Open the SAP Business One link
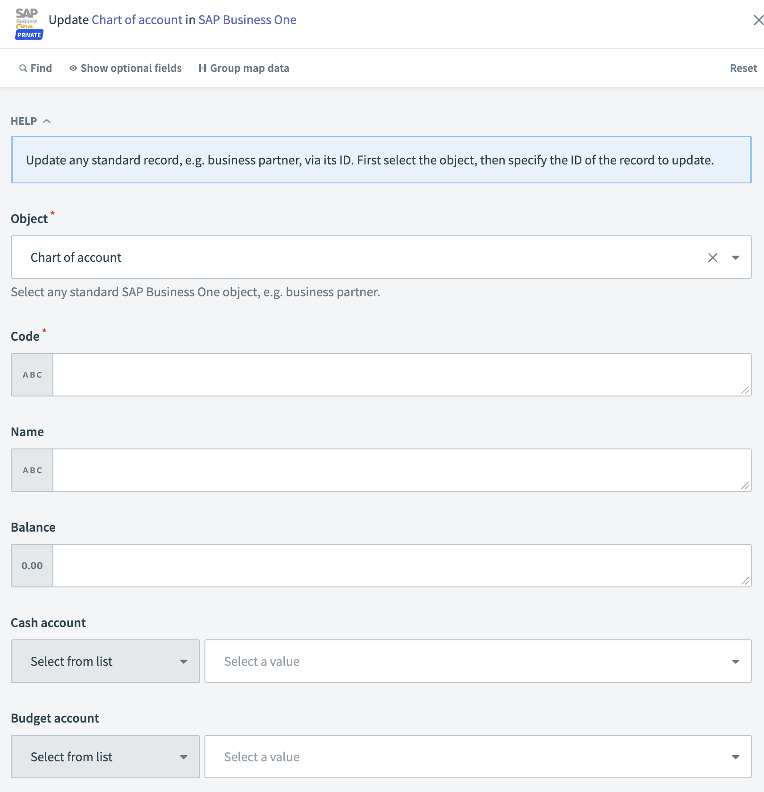764x792 pixels. point(247,20)
